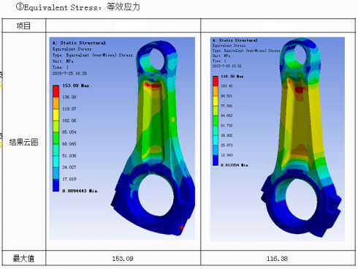
Task: Click the red 153.09 Max legend swatch
Action: click(x=56, y=91)
